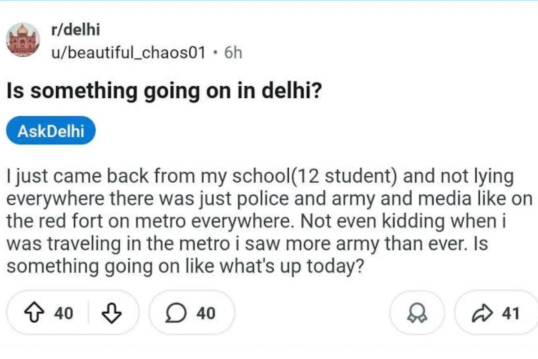The image size is (538, 359).
Task: Upvote the post with the up arrow
Action: pos(36,313)
